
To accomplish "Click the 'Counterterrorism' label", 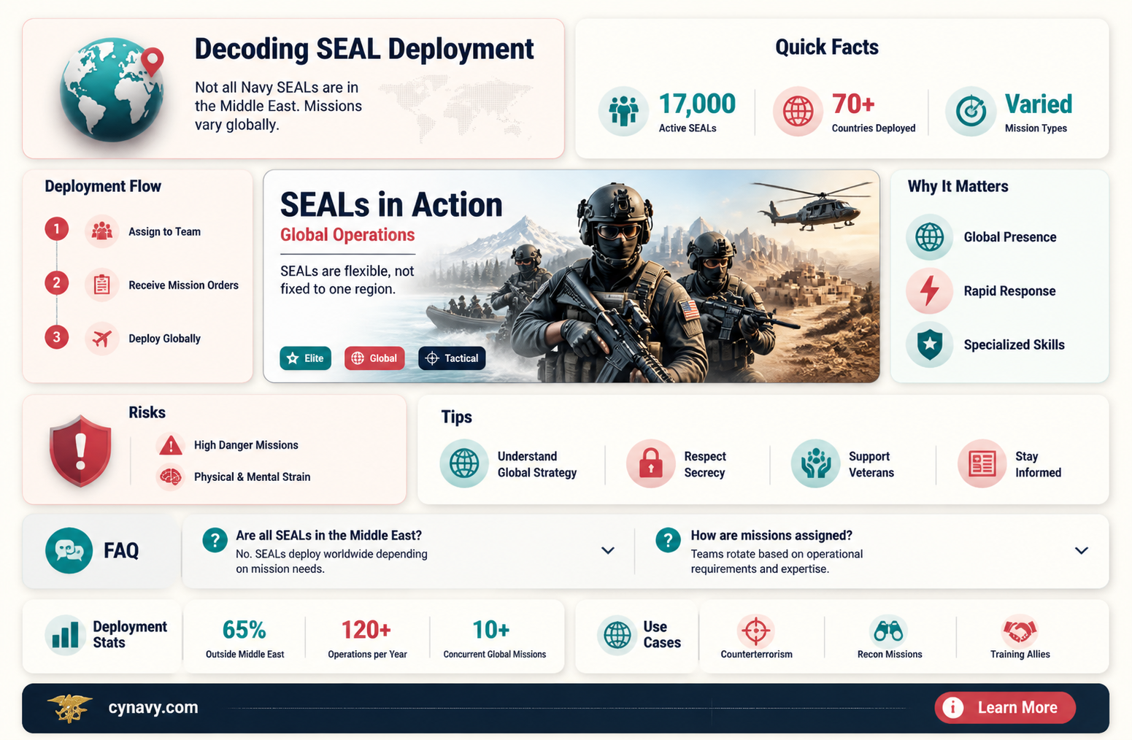I will tap(756, 655).
